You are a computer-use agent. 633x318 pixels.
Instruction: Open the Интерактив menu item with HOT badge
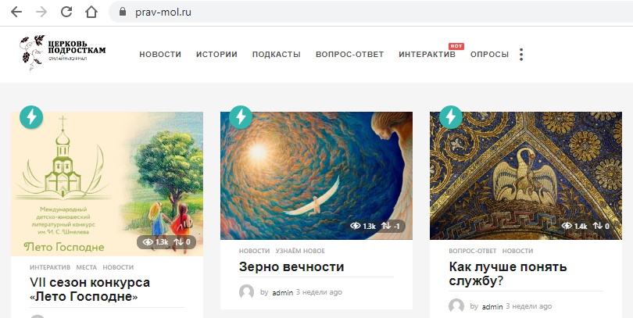click(x=427, y=55)
